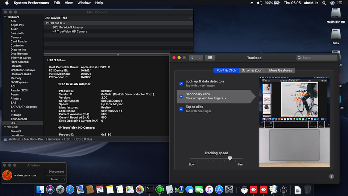Image resolution: width=348 pixels, height=196 pixels.
Task: Open the Photos app in Dock
Action: point(140,189)
